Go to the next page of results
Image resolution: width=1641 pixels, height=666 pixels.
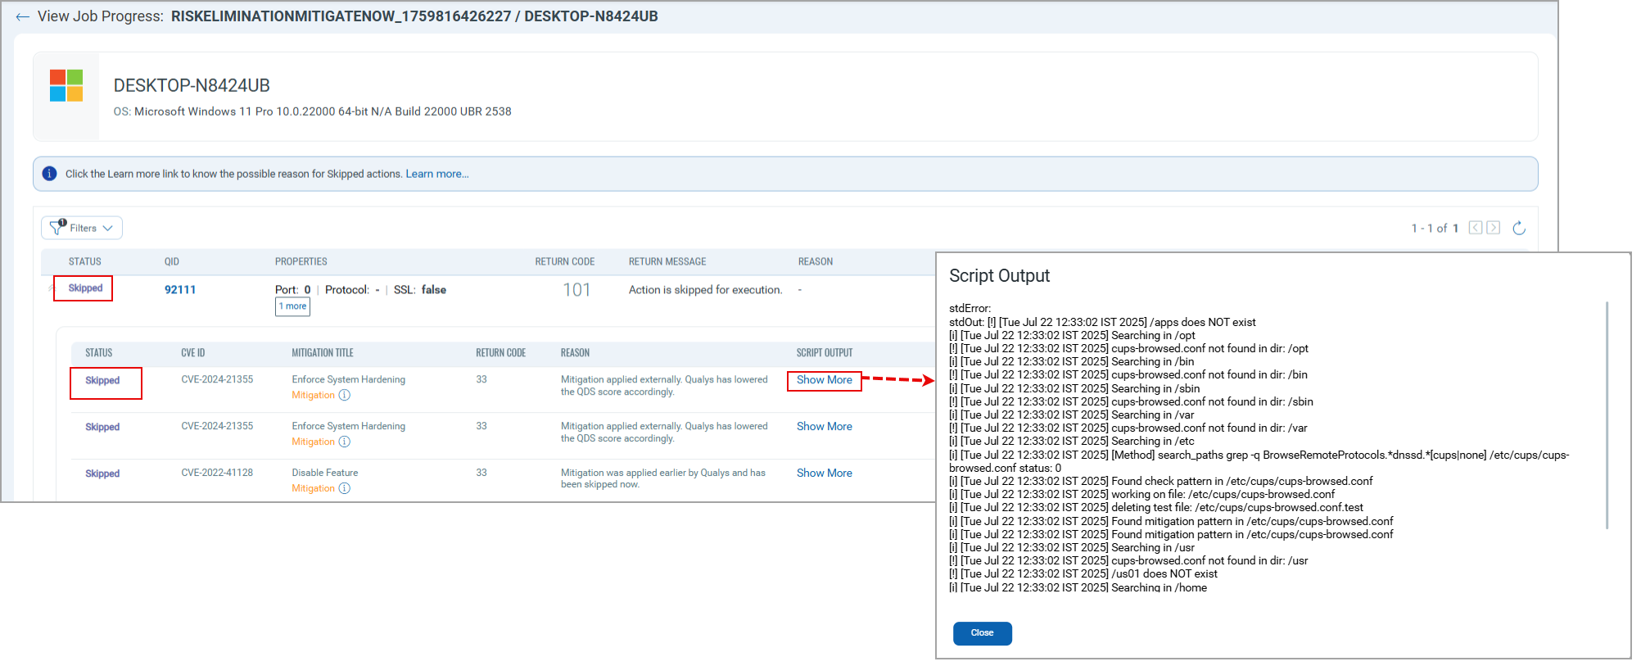point(1494,228)
